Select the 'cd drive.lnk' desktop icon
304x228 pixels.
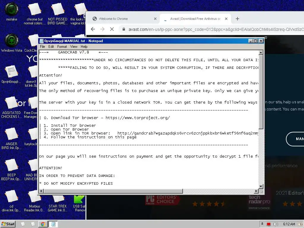pos(11,201)
